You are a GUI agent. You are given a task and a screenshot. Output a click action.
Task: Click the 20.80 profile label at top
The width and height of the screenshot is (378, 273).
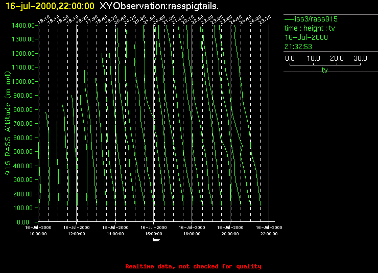[x=159, y=19]
